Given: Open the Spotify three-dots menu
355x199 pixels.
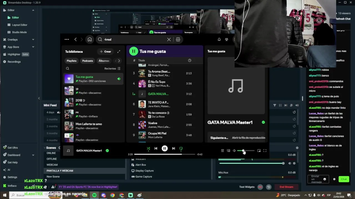Looking at the screenshot, I should (x=67, y=40).
